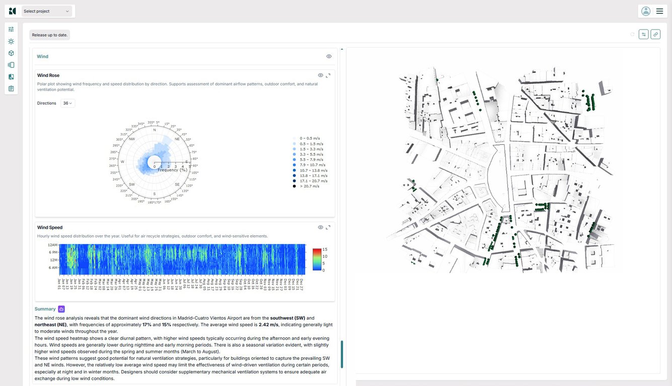
Task: Click the 5.5 – 7.9 m/s legend swatch
Action: pyautogui.click(x=294, y=159)
